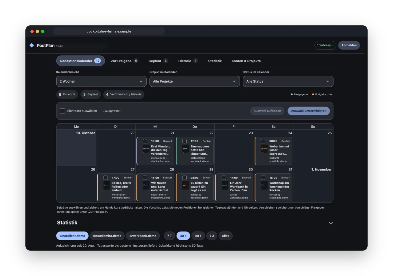Open thumbnail of Zu bitter, zu sauer post
The width and height of the screenshot is (393, 276).
(x=186, y=185)
